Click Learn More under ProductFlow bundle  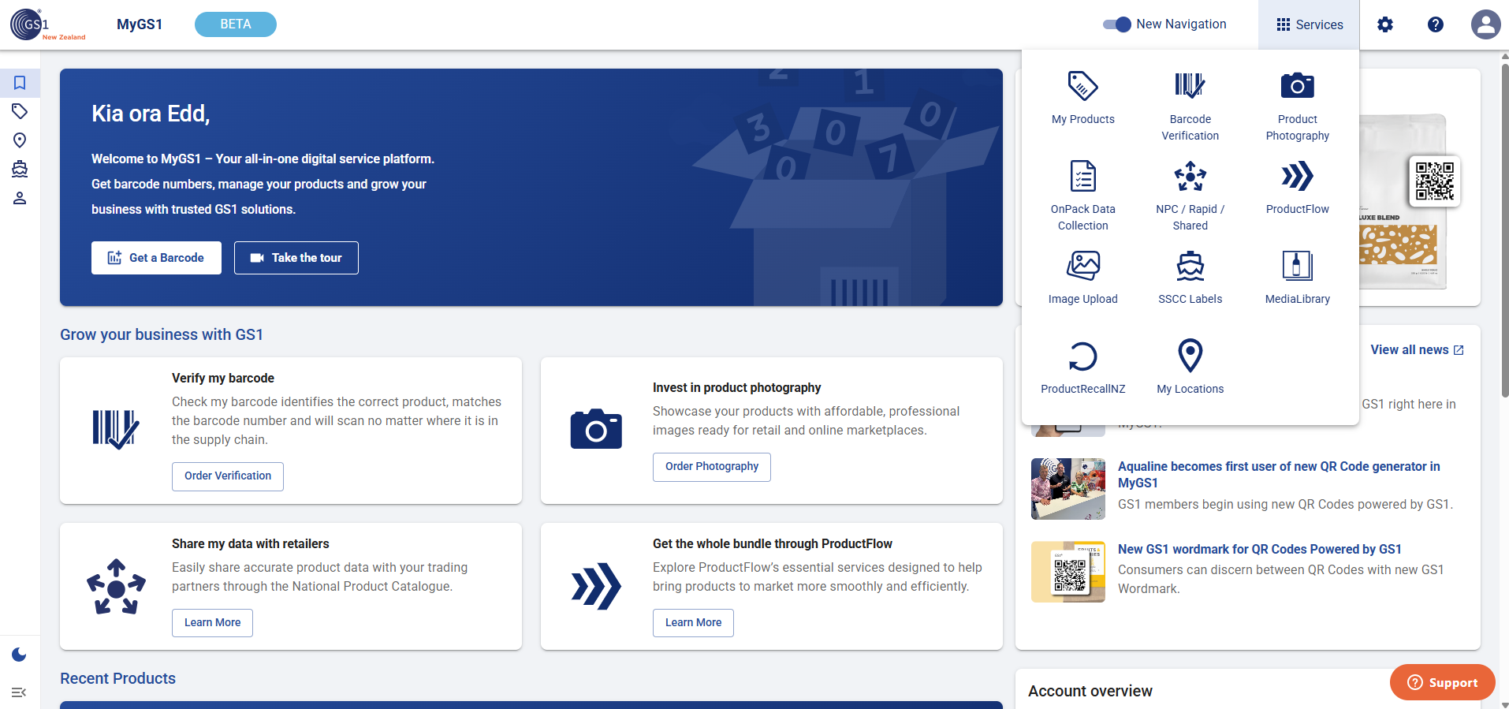click(x=694, y=623)
